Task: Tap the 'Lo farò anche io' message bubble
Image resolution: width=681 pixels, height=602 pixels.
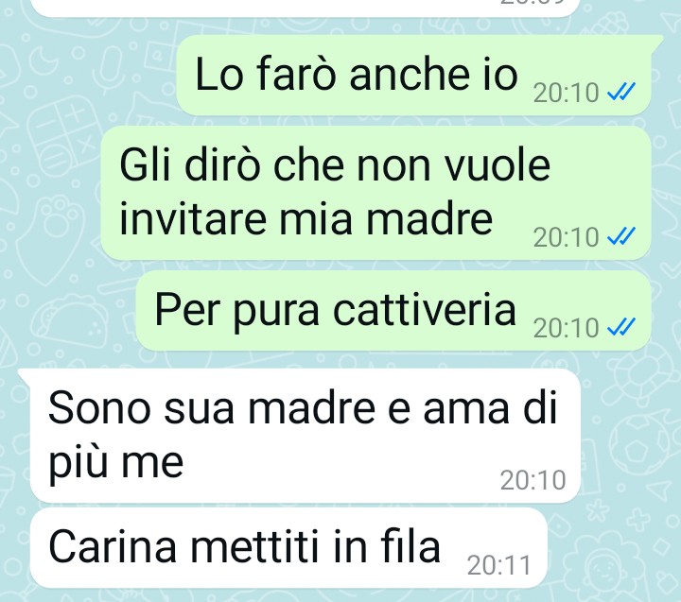Action: (414, 75)
